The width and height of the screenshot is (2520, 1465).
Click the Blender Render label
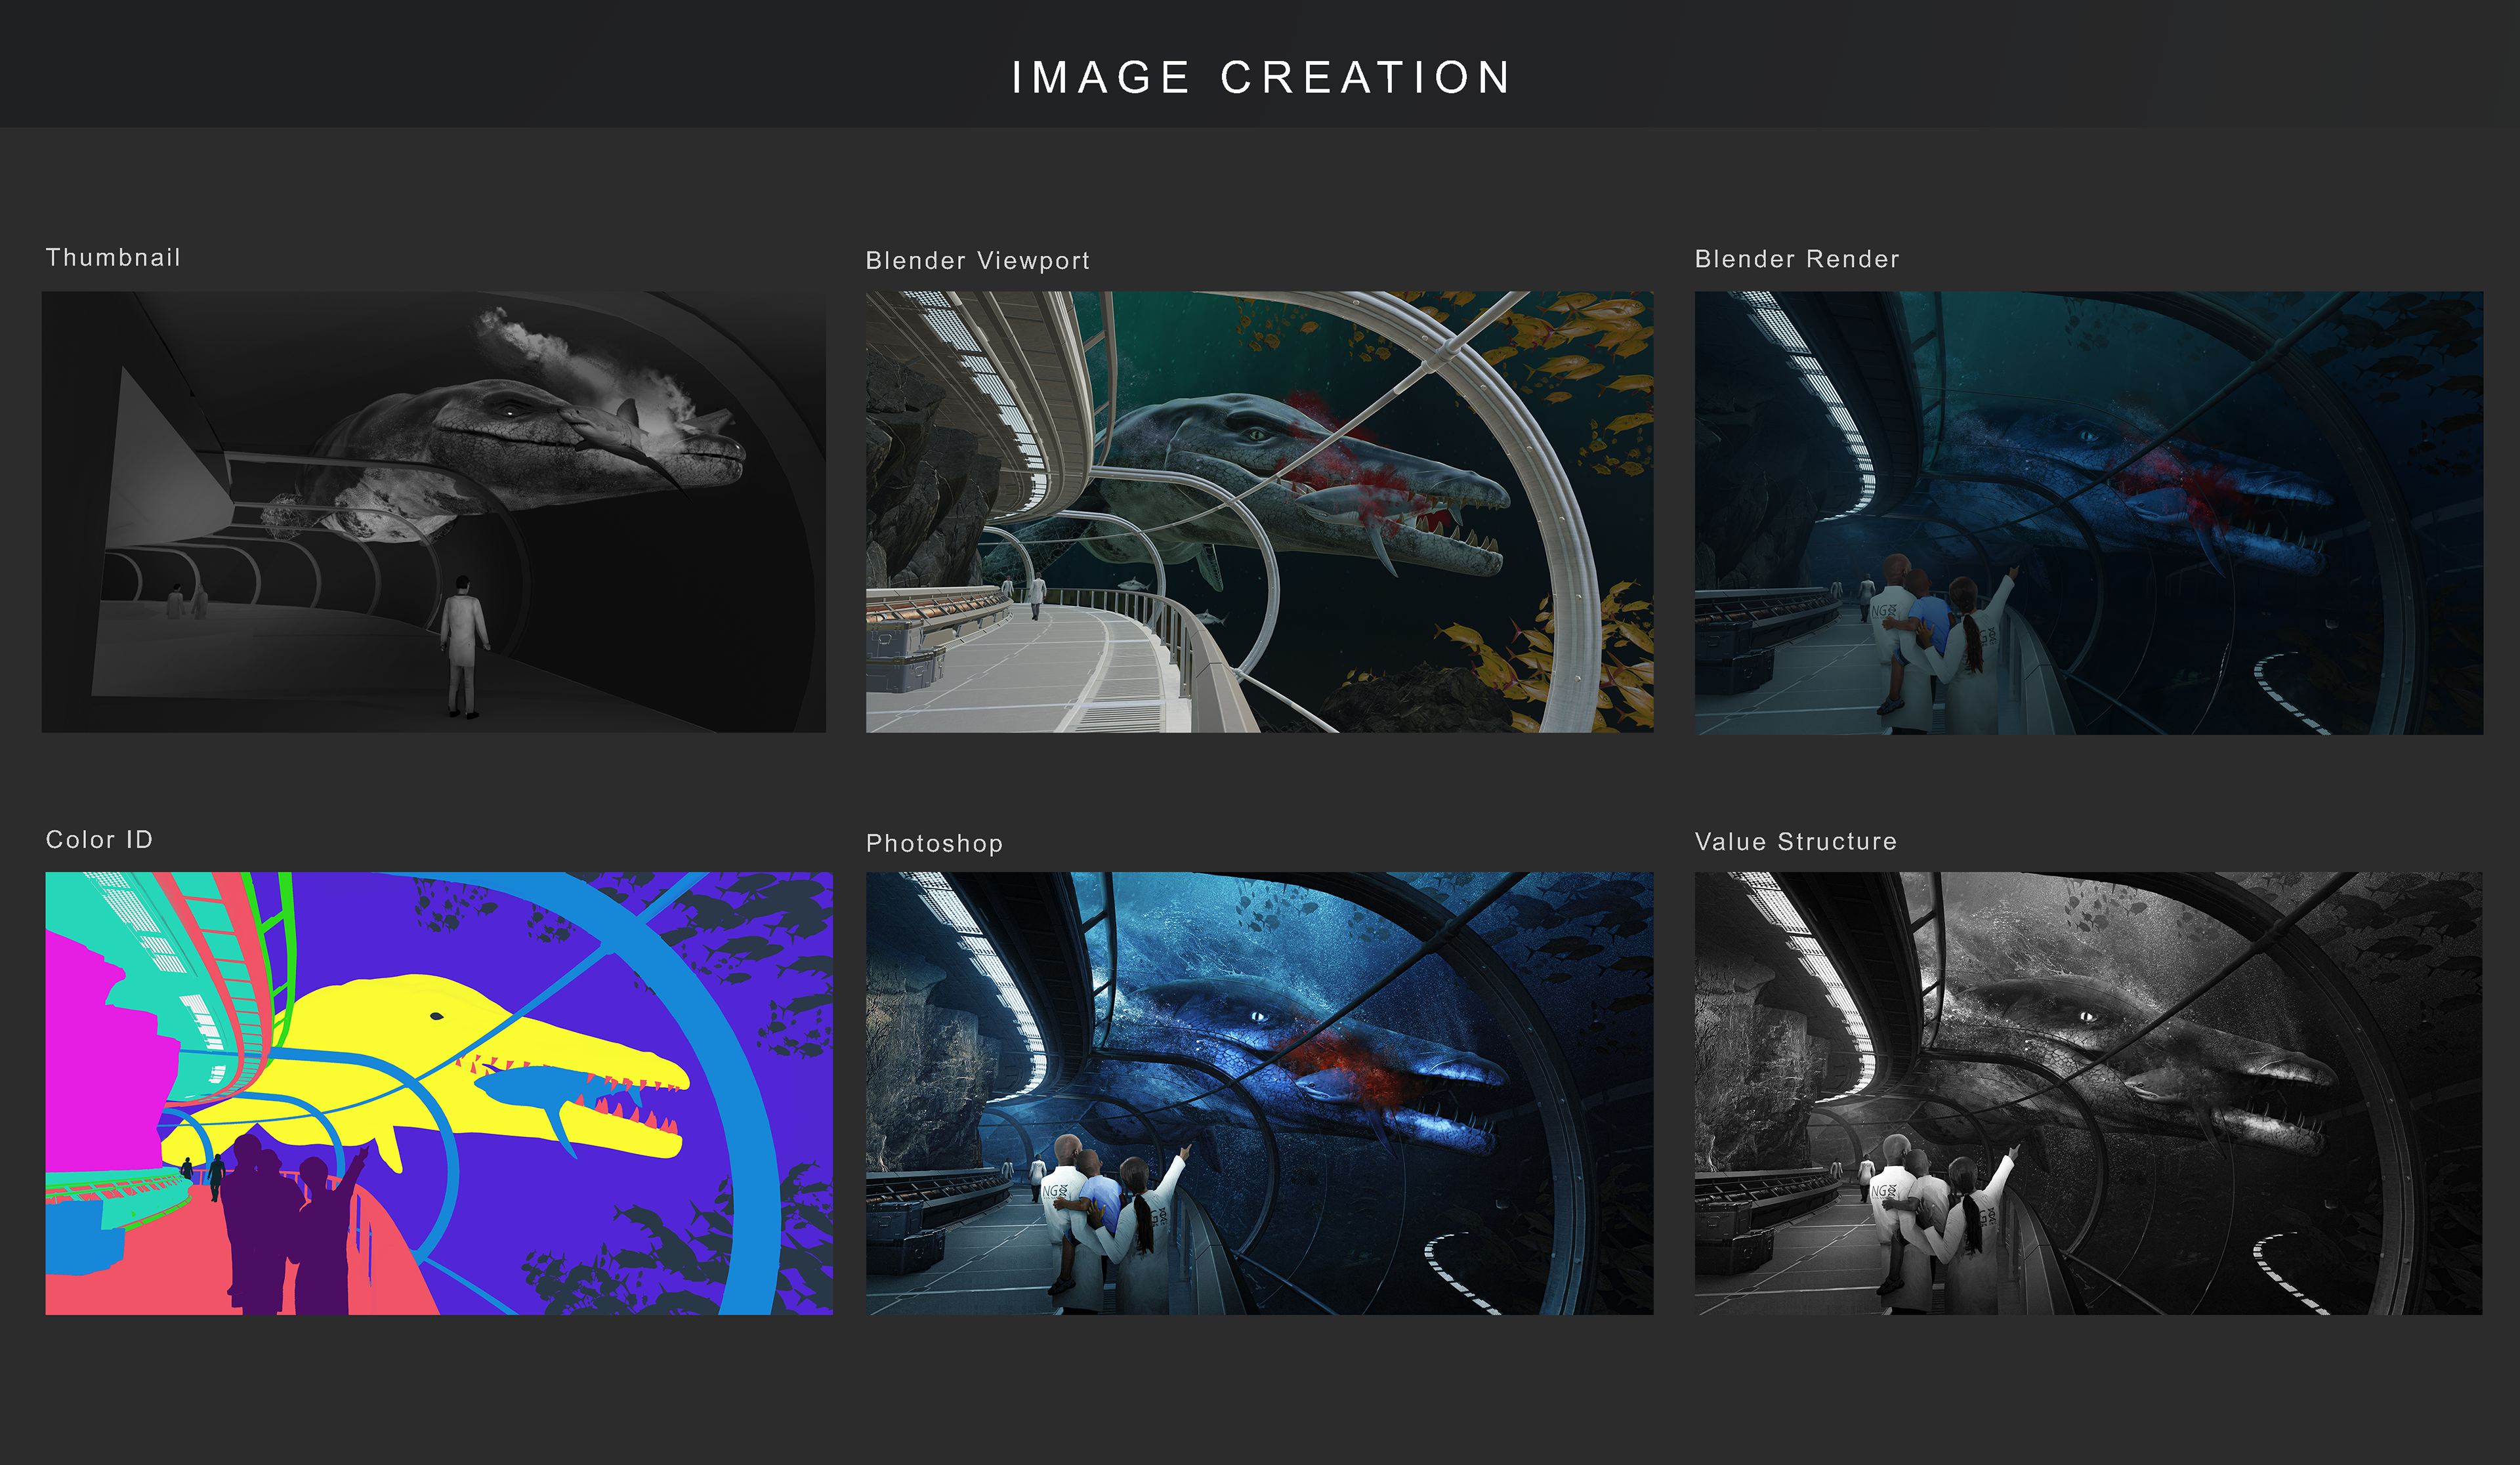point(1796,259)
